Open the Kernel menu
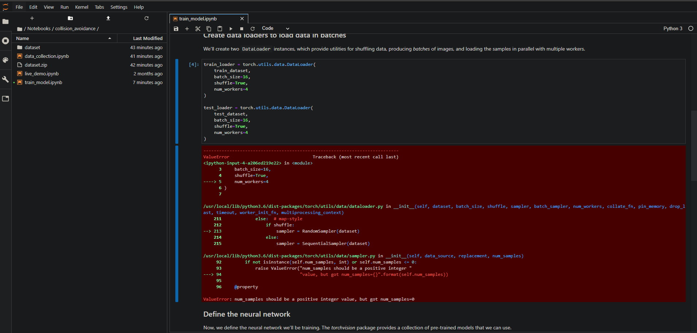Screen dimensions: 697x333 82,7
